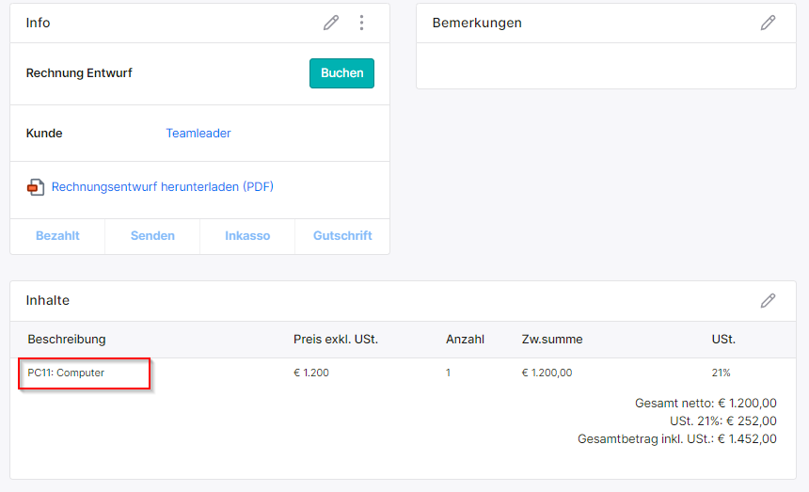Click the Buchen button
The width and height of the screenshot is (809, 492).
pos(341,73)
